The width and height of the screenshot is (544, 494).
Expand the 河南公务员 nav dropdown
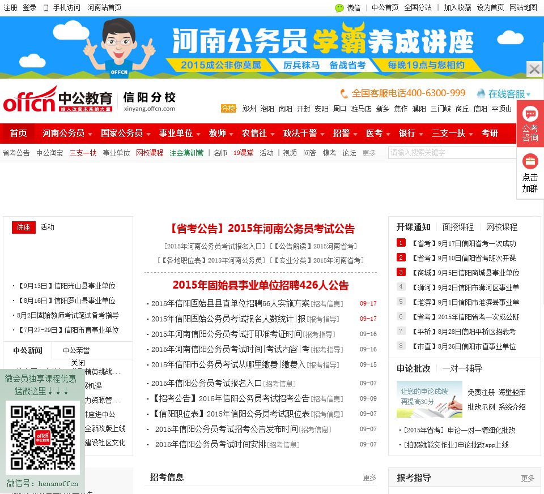(90, 134)
